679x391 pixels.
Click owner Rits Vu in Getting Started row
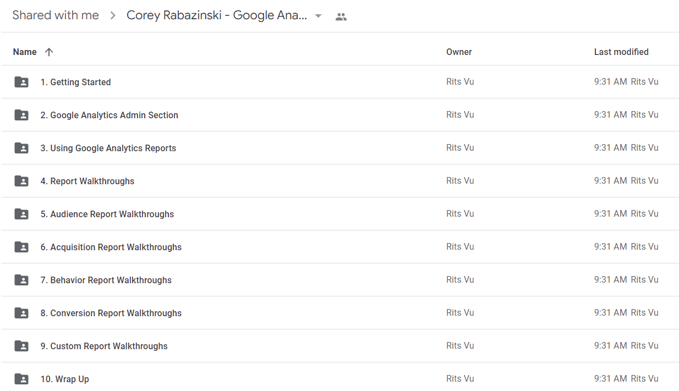tap(460, 81)
